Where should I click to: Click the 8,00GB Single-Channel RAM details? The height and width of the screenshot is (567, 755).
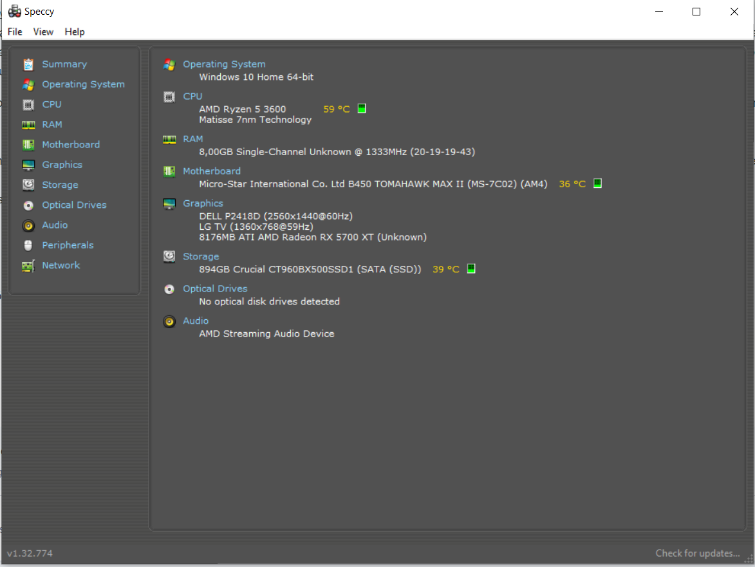point(337,152)
